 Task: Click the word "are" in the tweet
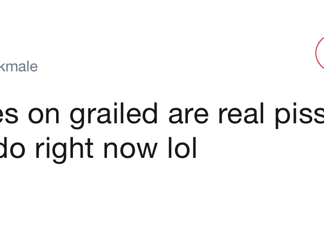coord(187,114)
